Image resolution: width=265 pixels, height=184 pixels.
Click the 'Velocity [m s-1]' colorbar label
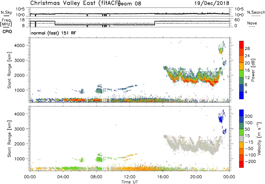(259, 138)
